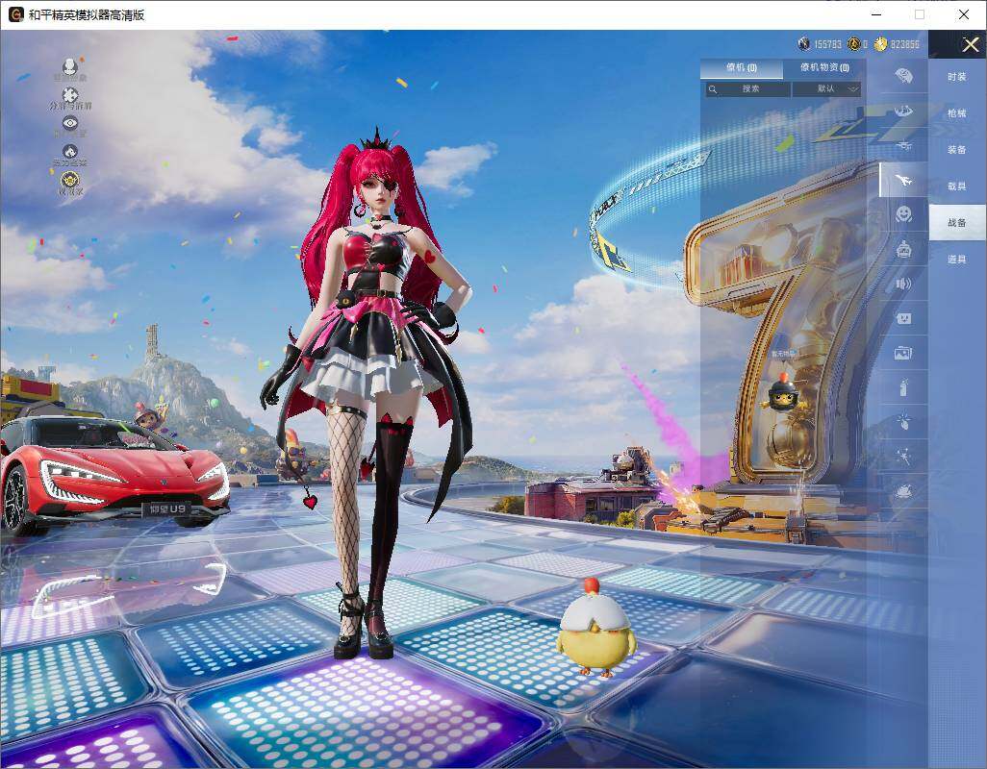987x769 pixels.
Task: Click the silver coin currency icon
Action: click(804, 43)
